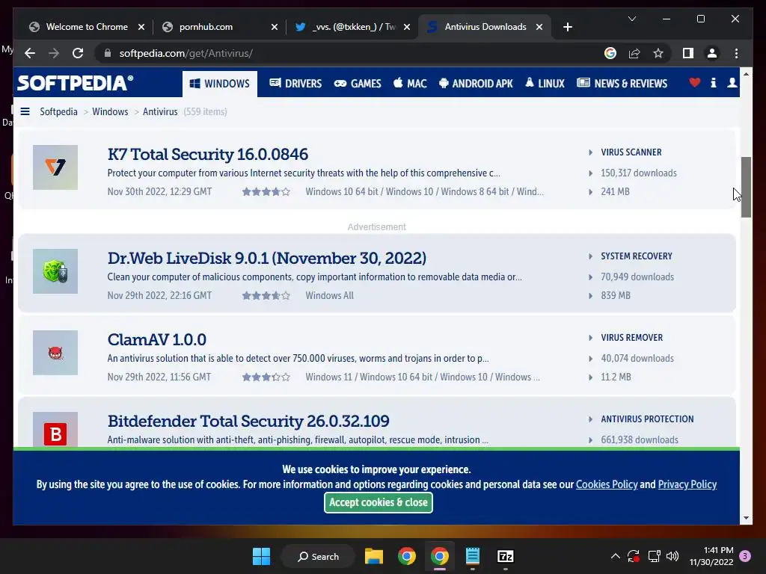This screenshot has height=574, width=766.
Task: Bookmark this page with the star icon
Action: pos(658,53)
